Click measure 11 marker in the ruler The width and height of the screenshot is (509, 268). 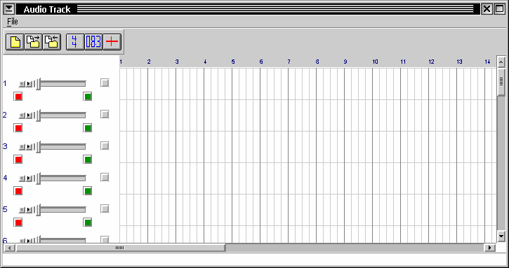pos(403,62)
